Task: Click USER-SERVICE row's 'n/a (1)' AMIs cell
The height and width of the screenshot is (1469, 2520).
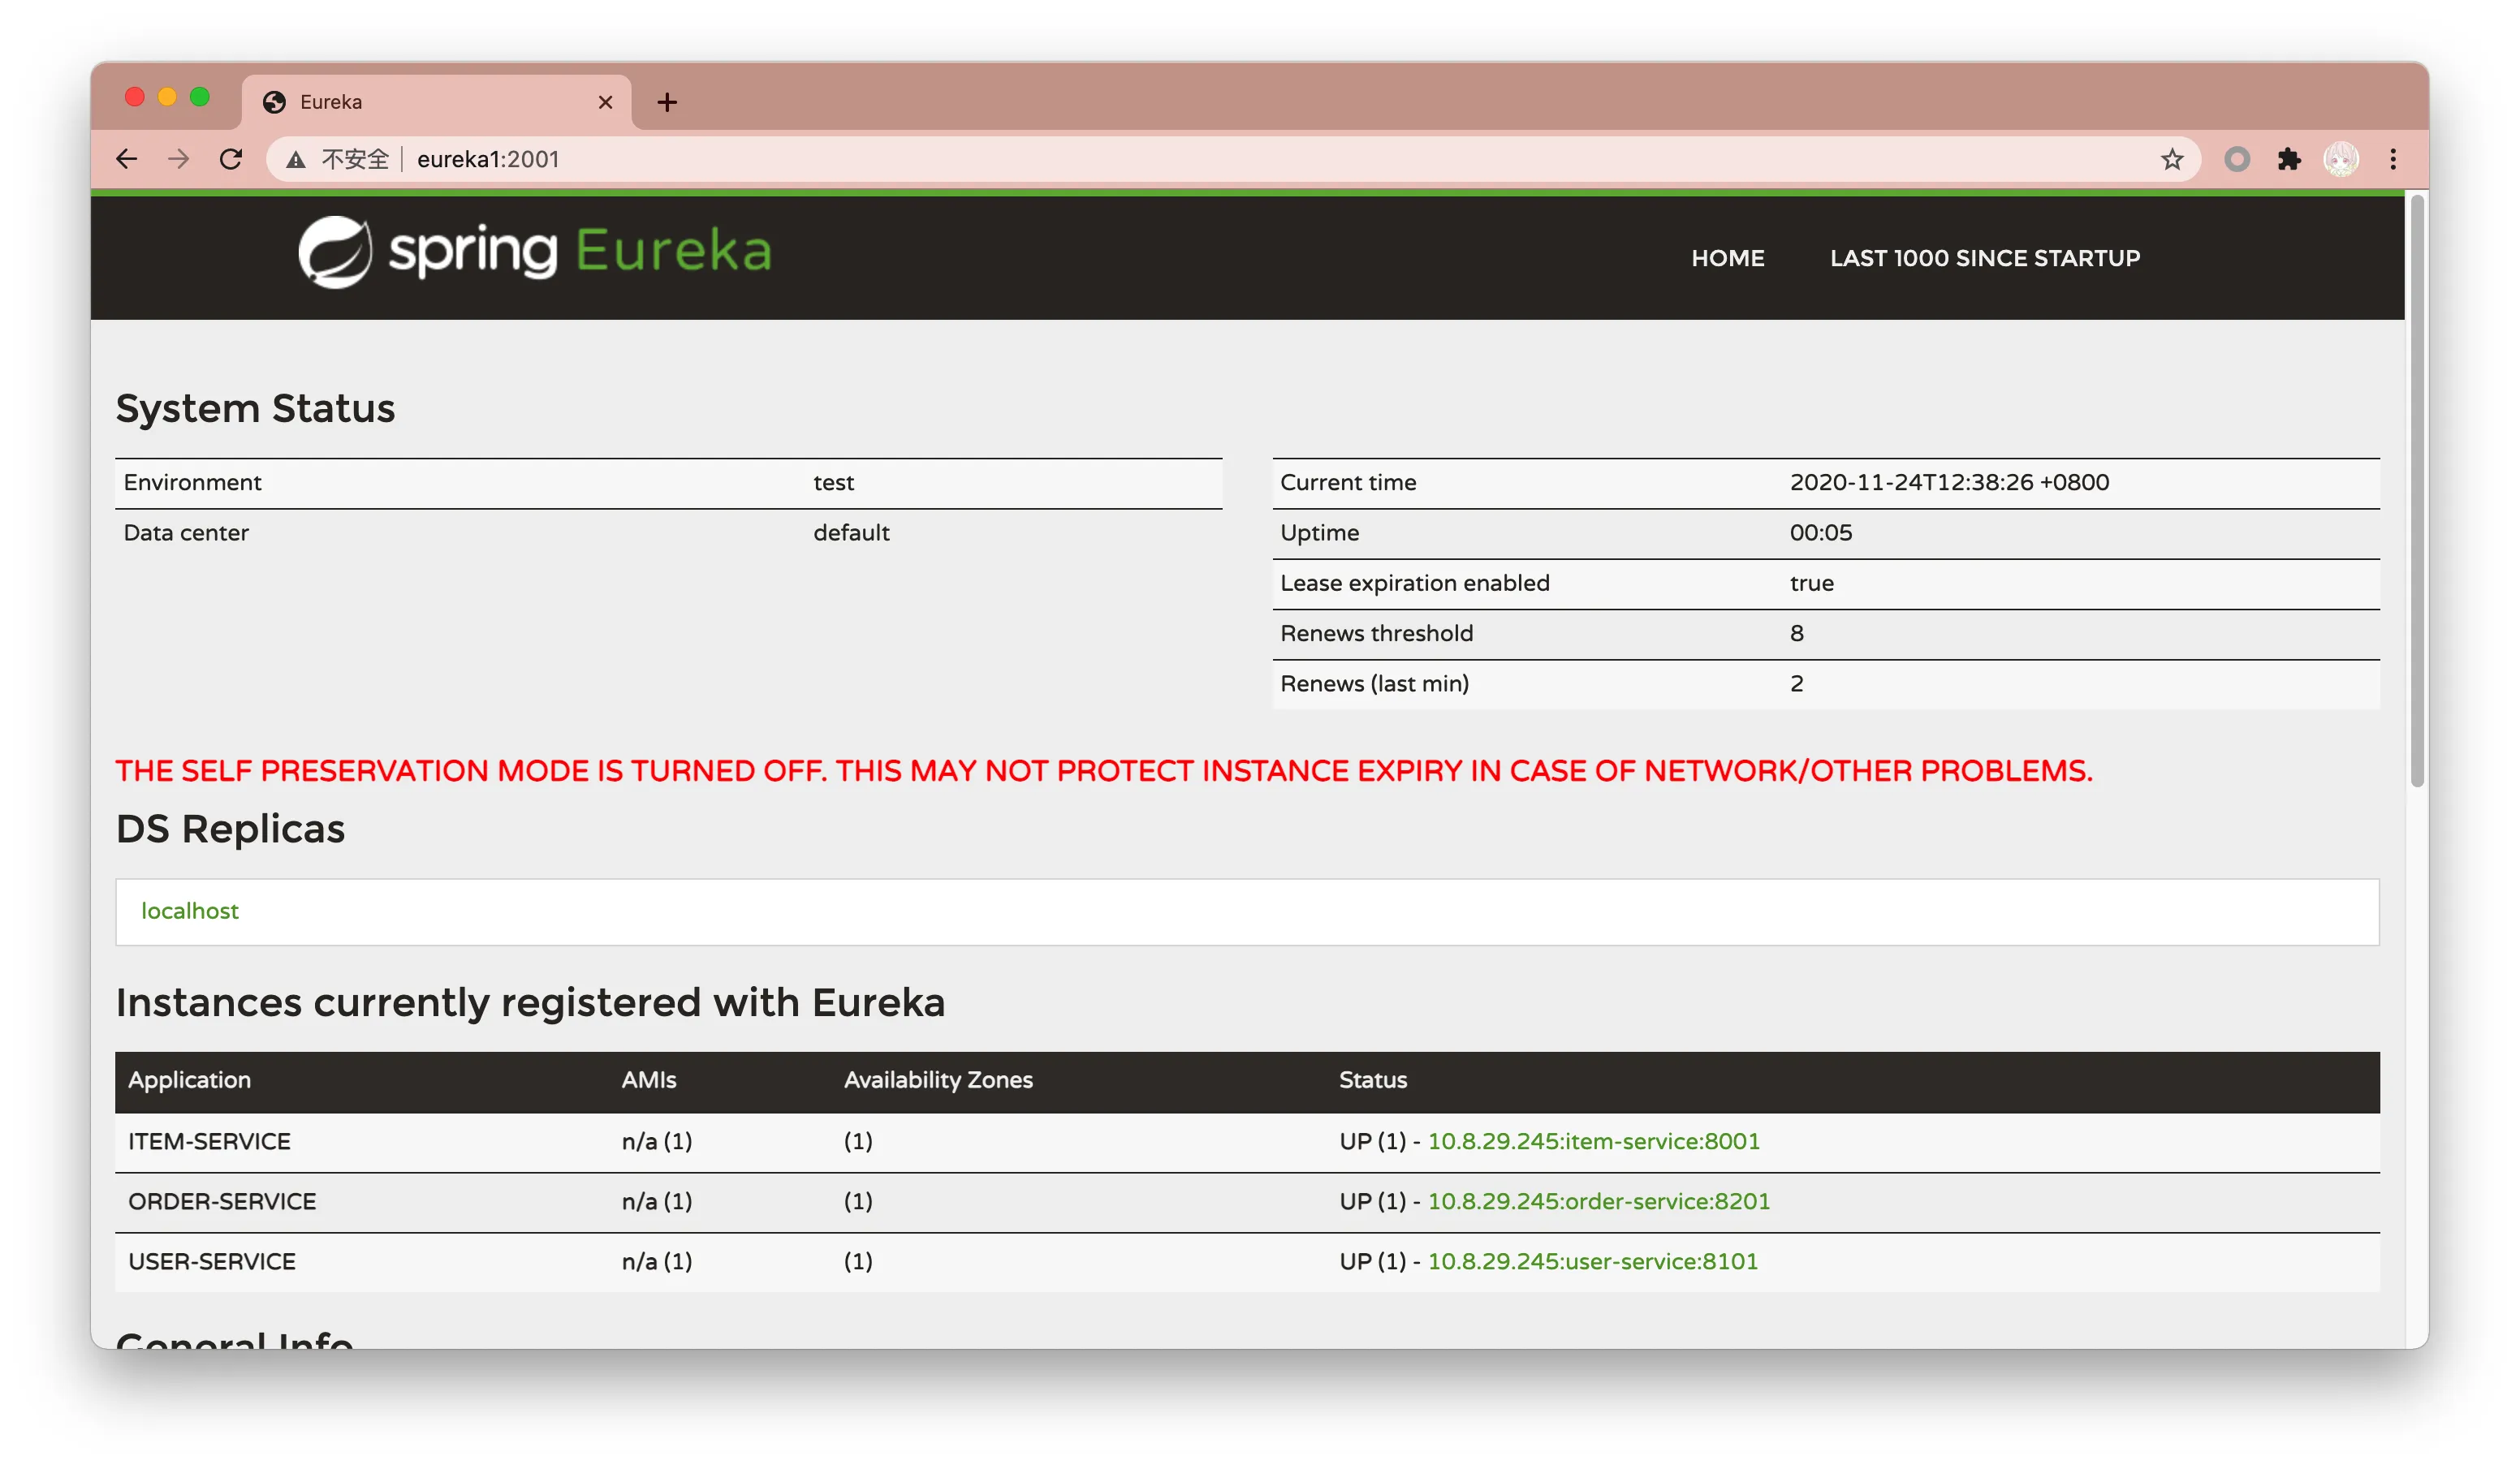Action: pyautogui.click(x=657, y=1261)
